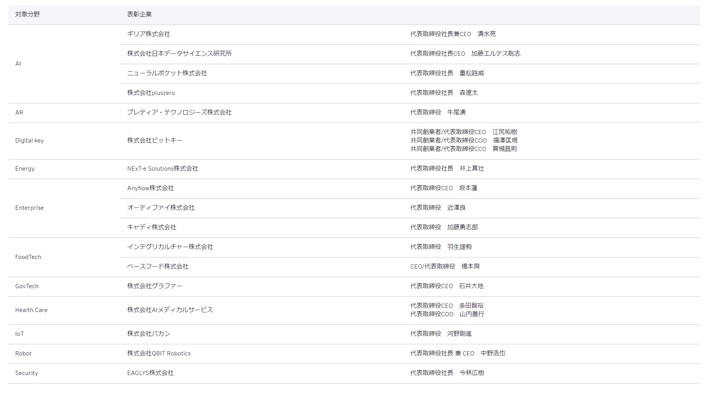Click 株式会社バカン in the IoT row
Image resolution: width=709 pixels, height=395 pixels.
click(x=148, y=334)
